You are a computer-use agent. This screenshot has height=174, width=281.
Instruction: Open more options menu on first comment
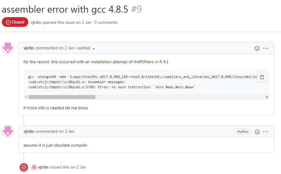[x=266, y=48]
